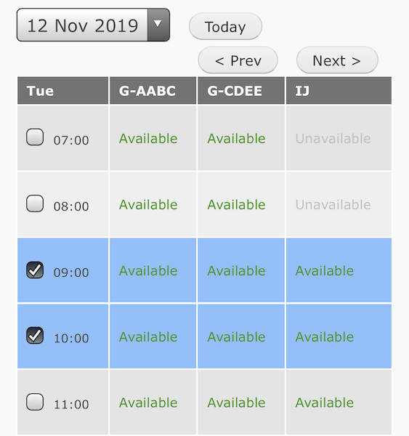Tick the 08:00 time slot checkbox
409x436 pixels.
tap(35, 203)
